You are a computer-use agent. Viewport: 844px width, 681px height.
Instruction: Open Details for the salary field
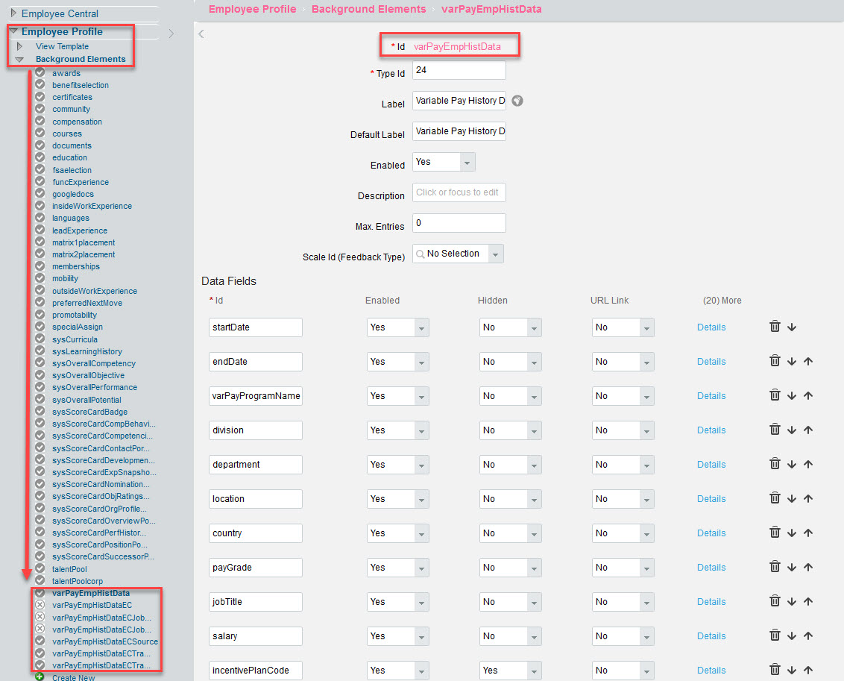(x=711, y=636)
